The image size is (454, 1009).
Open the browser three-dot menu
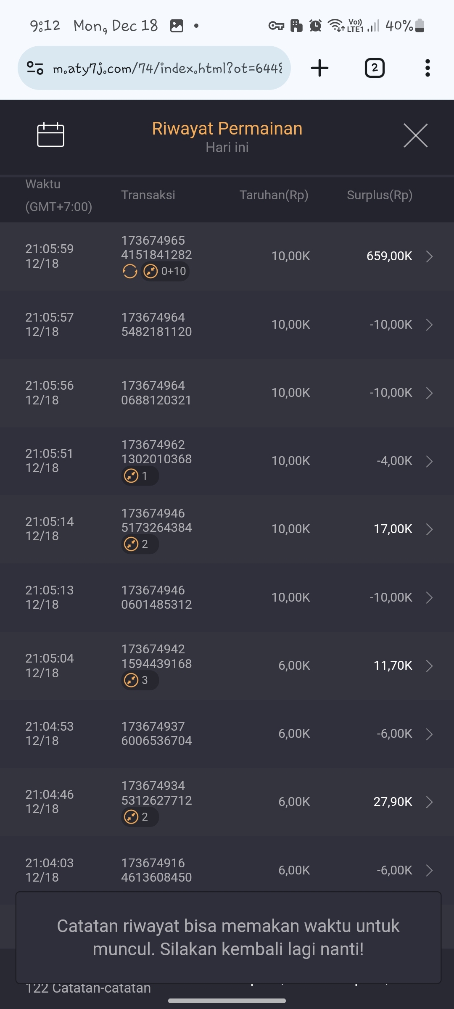428,68
